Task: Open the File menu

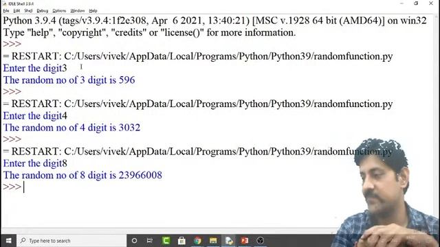Action: 6,11
